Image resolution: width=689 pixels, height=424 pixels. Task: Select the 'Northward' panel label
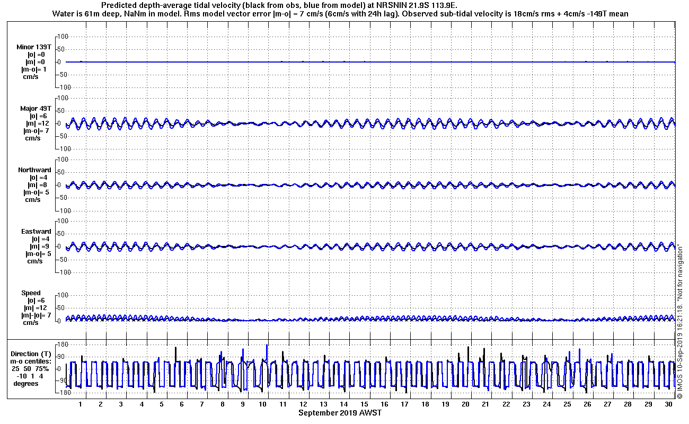click(35, 170)
